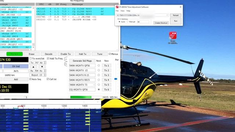
Task: Select Next radio for Tx 5
Action: 99,85
